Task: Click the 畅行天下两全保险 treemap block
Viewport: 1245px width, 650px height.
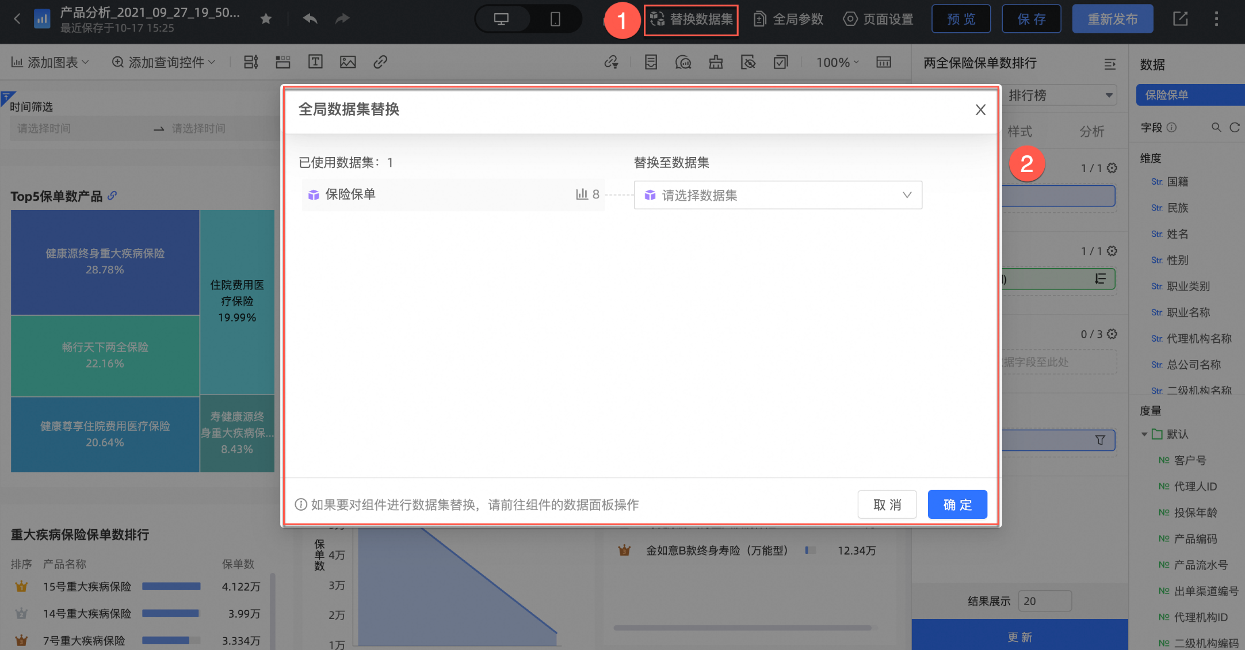Action: point(105,355)
